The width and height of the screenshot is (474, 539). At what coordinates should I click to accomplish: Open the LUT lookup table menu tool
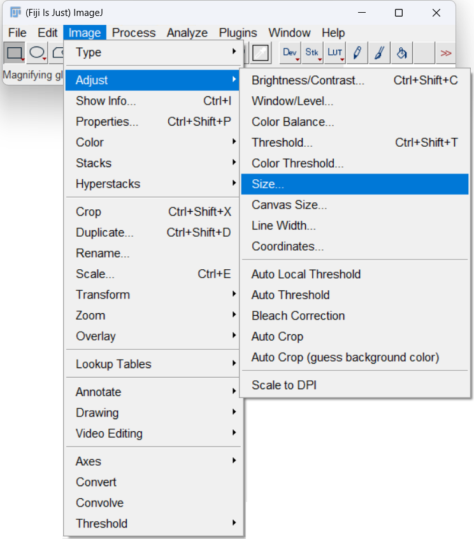(x=334, y=53)
